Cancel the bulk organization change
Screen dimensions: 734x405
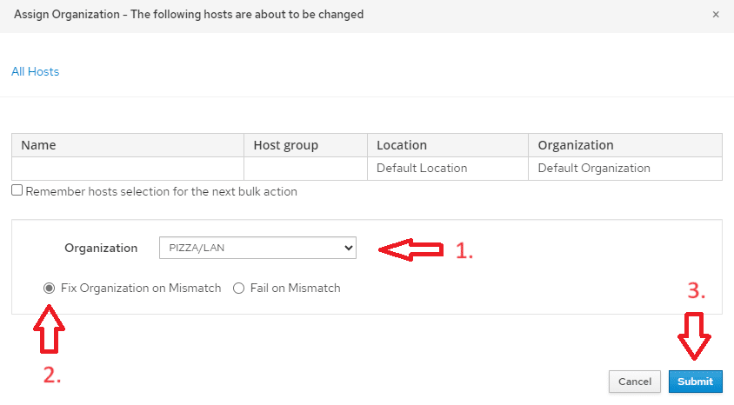click(635, 382)
